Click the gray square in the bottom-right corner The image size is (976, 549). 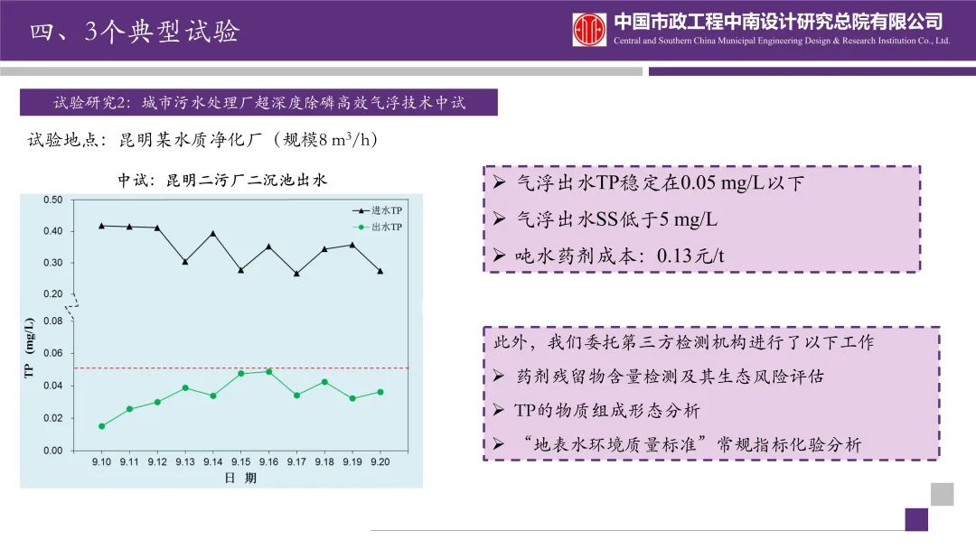click(942, 494)
